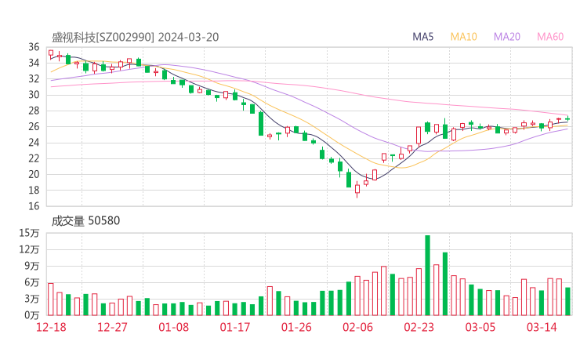Click the volume axis label 15万
Image resolution: width=580 pixels, height=345 pixels.
tap(29, 233)
